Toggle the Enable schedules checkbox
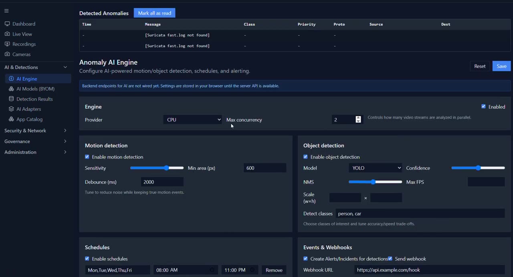The height and width of the screenshot is (277, 513). 87,259
